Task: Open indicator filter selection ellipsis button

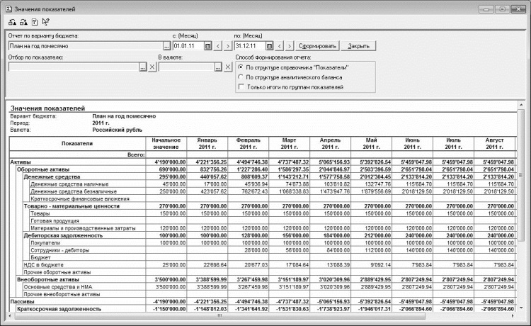Action: pyautogui.click(x=143, y=67)
